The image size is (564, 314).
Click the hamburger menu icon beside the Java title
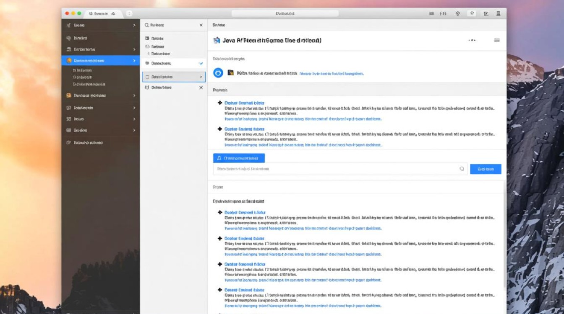pyautogui.click(x=497, y=40)
